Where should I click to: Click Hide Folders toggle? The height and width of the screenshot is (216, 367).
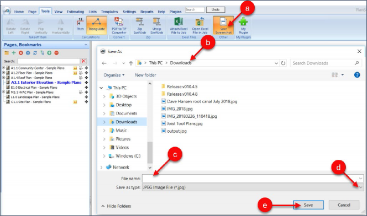pos(116,206)
